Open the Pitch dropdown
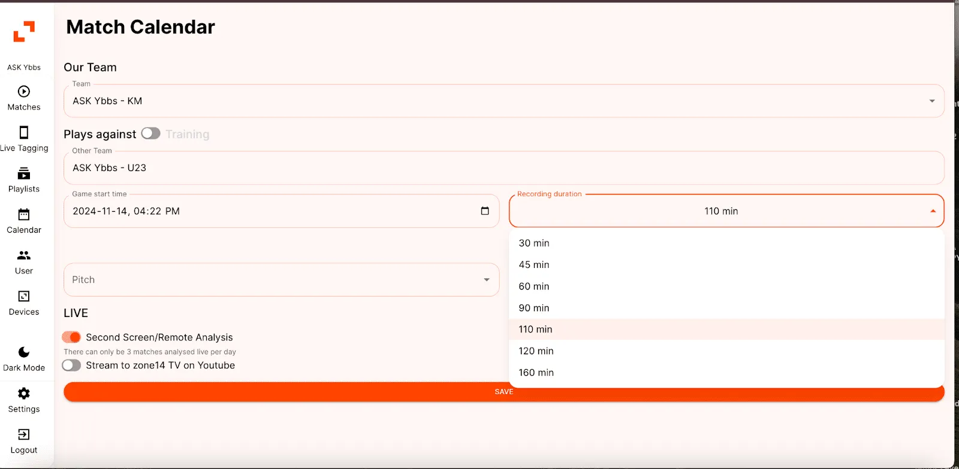 (x=282, y=279)
